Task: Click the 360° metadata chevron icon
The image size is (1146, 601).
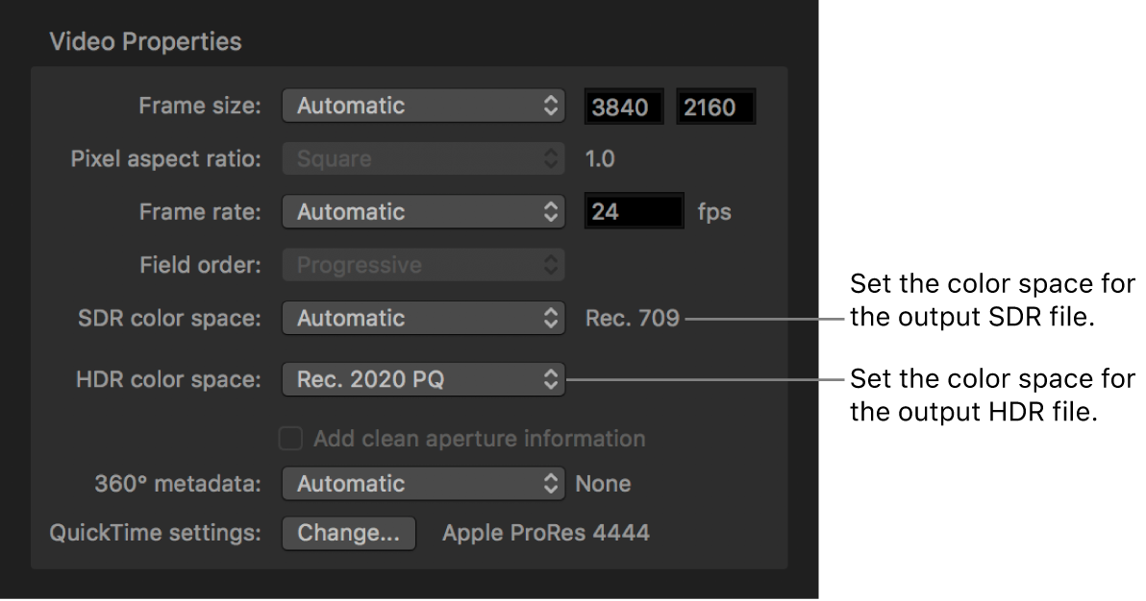Action: [x=551, y=484]
